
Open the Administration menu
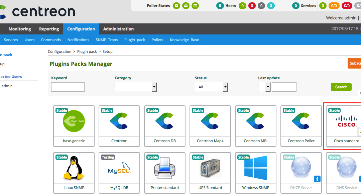pyautogui.click(x=118, y=29)
